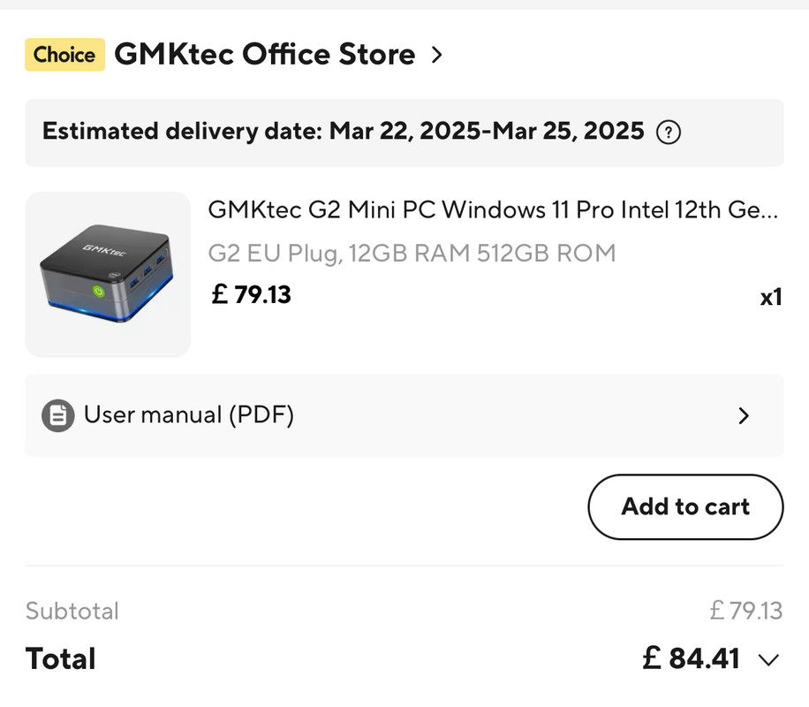
Task: Click the x1 quantity indicator
Action: 771,298
